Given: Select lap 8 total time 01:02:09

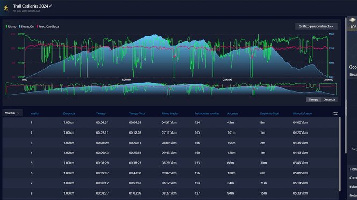Looking at the screenshot, I should [x=135, y=193].
